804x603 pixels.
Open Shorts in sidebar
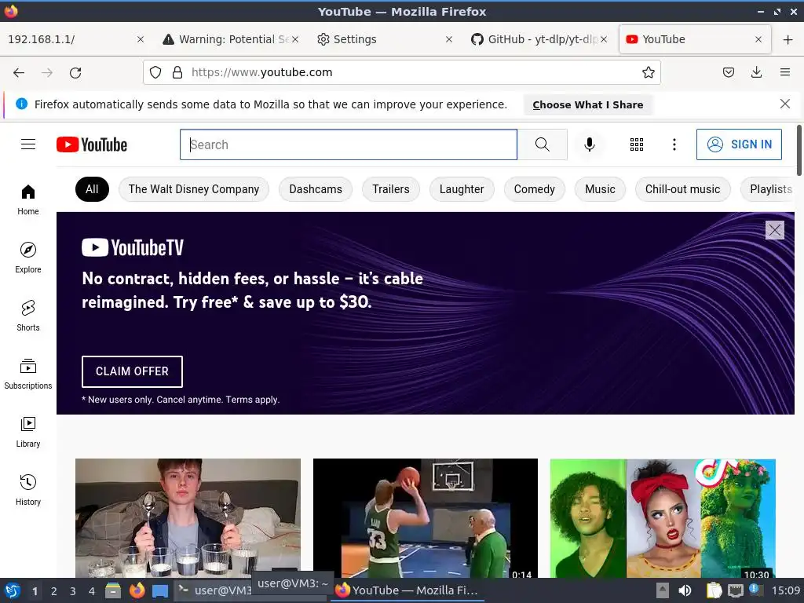pyautogui.click(x=27, y=316)
